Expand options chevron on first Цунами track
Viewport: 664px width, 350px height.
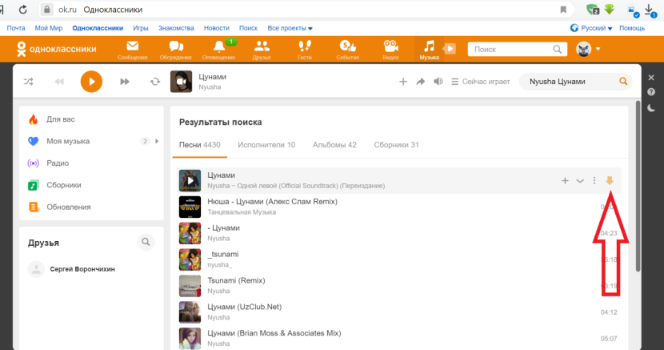pos(580,181)
